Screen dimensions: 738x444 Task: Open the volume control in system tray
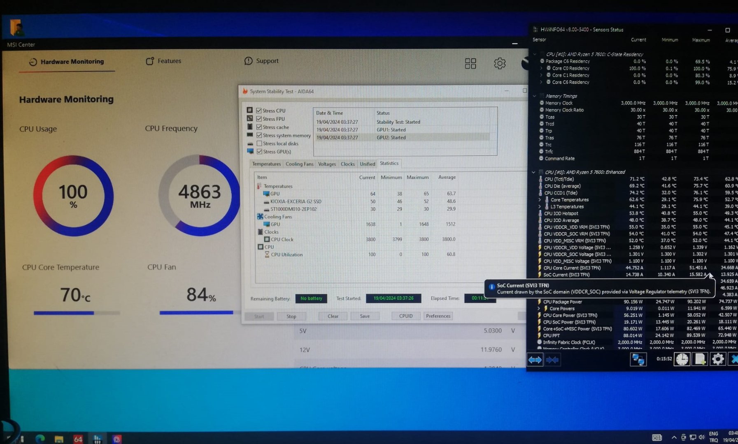pos(701,437)
